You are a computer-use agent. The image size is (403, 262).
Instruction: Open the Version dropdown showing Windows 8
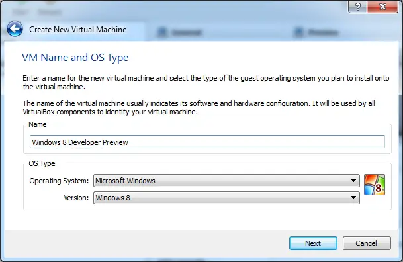tap(226, 198)
